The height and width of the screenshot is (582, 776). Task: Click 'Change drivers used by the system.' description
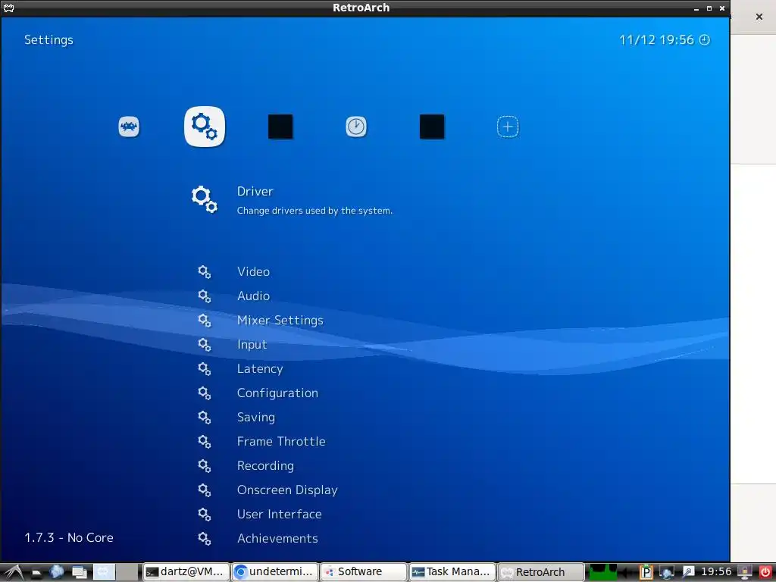tap(314, 211)
